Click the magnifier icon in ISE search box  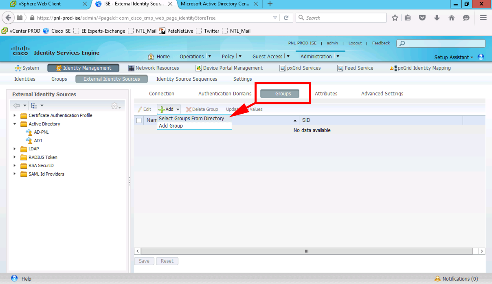(402, 43)
